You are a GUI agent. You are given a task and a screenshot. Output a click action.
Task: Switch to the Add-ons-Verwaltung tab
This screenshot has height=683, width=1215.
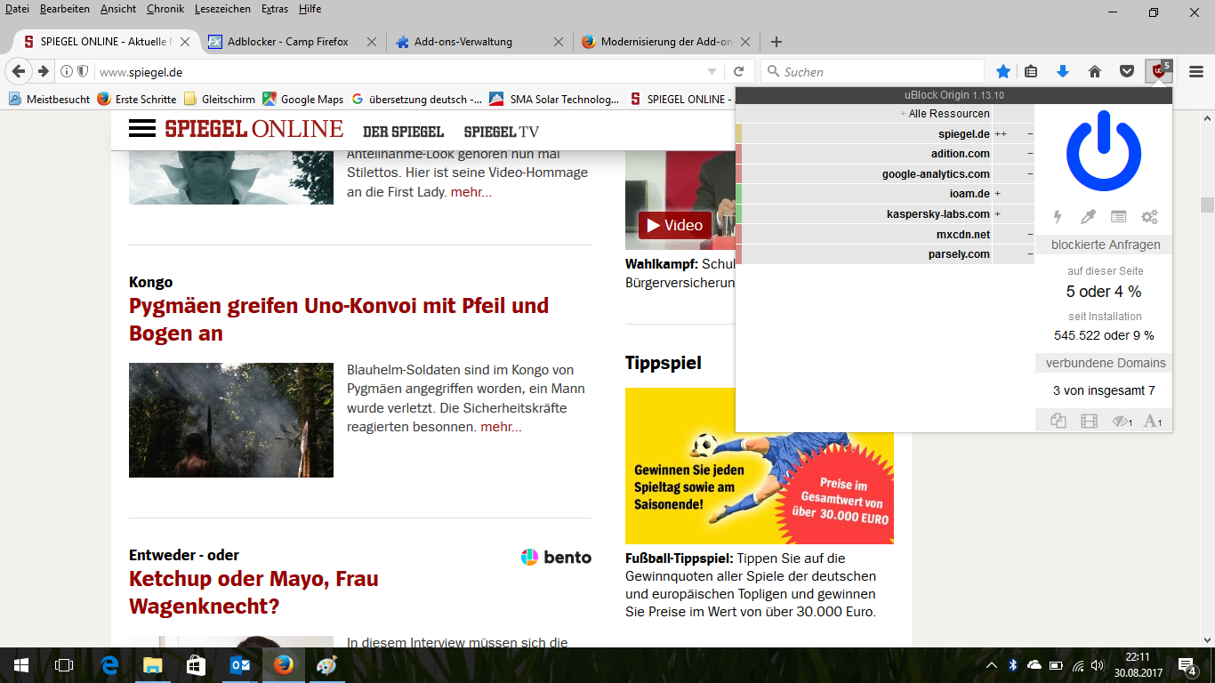(x=463, y=42)
